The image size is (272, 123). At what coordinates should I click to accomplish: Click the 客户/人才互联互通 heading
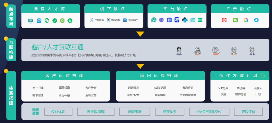tap(57, 47)
